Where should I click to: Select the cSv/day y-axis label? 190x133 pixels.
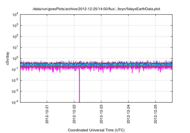(x=7, y=58)
